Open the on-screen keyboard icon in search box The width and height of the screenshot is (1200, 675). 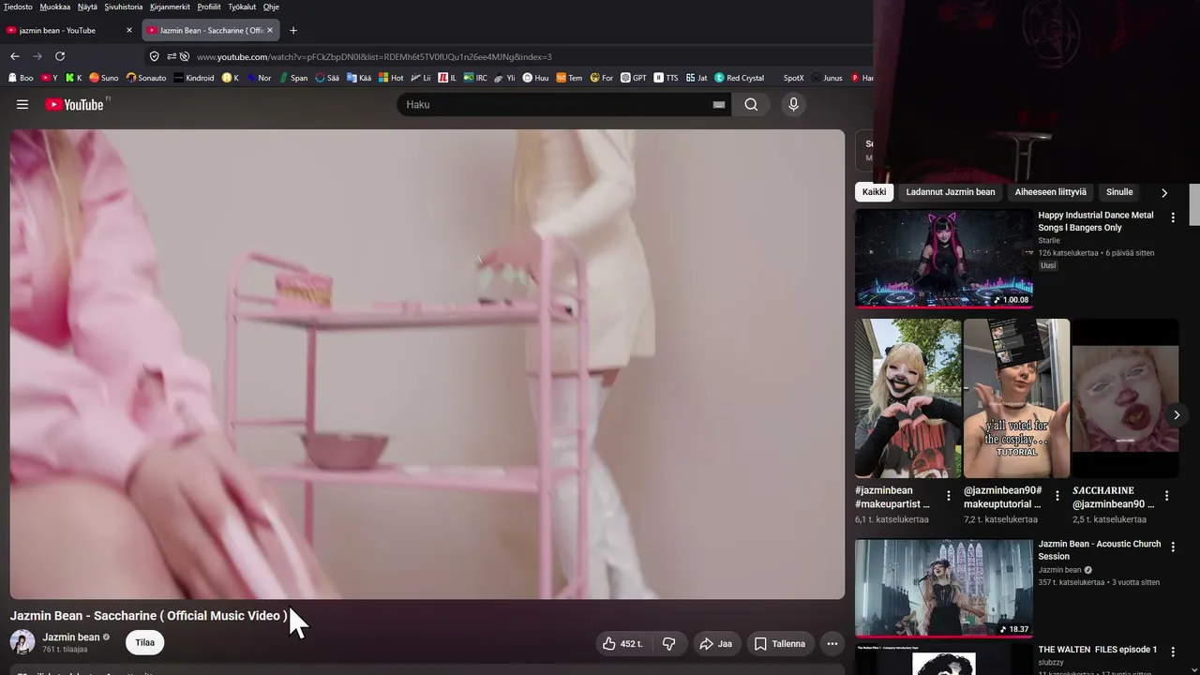(719, 105)
